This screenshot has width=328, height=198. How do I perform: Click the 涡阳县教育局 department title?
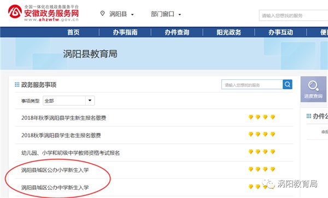(x=90, y=54)
